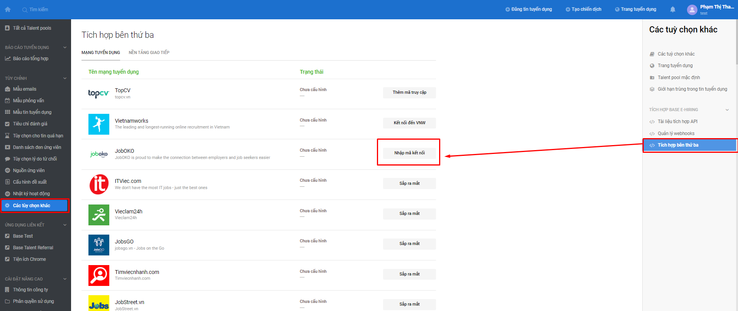Screen dimensions: 738x311
Task: Click the right panel vertical scrollbar
Action: click(x=737, y=42)
